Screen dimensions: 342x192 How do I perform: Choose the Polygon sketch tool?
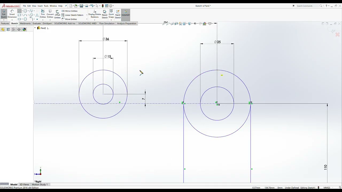[25, 19]
